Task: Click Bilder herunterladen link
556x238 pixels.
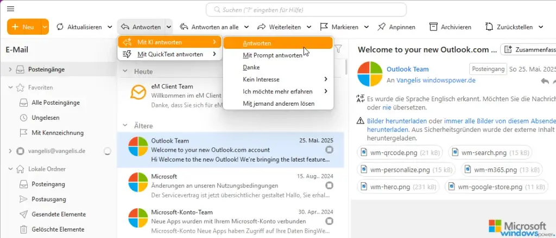Action: 397,121
